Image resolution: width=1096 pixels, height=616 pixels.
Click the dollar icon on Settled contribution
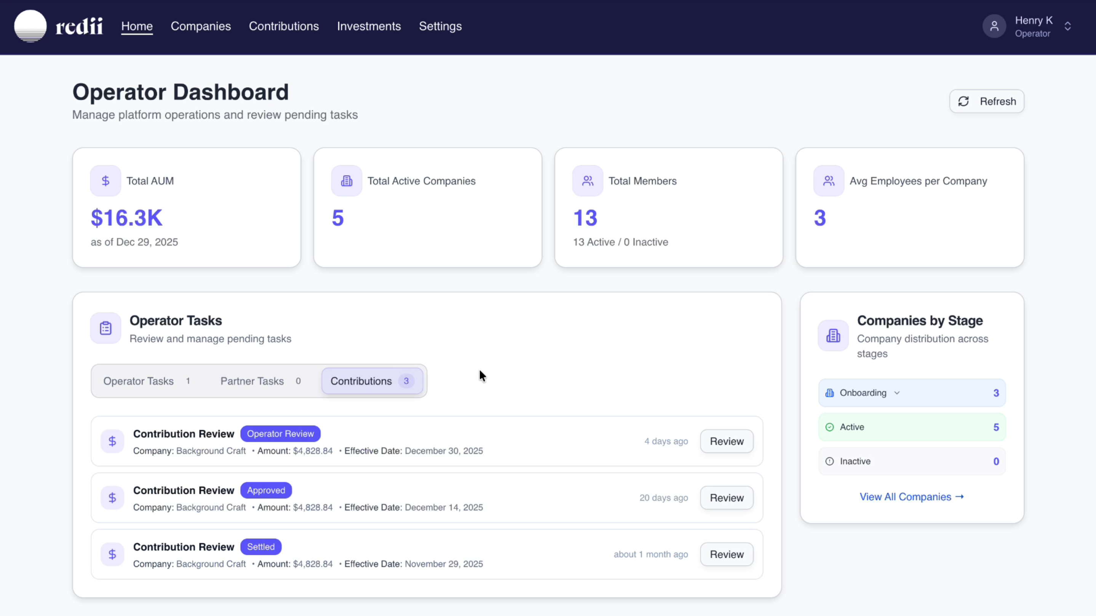tap(112, 554)
